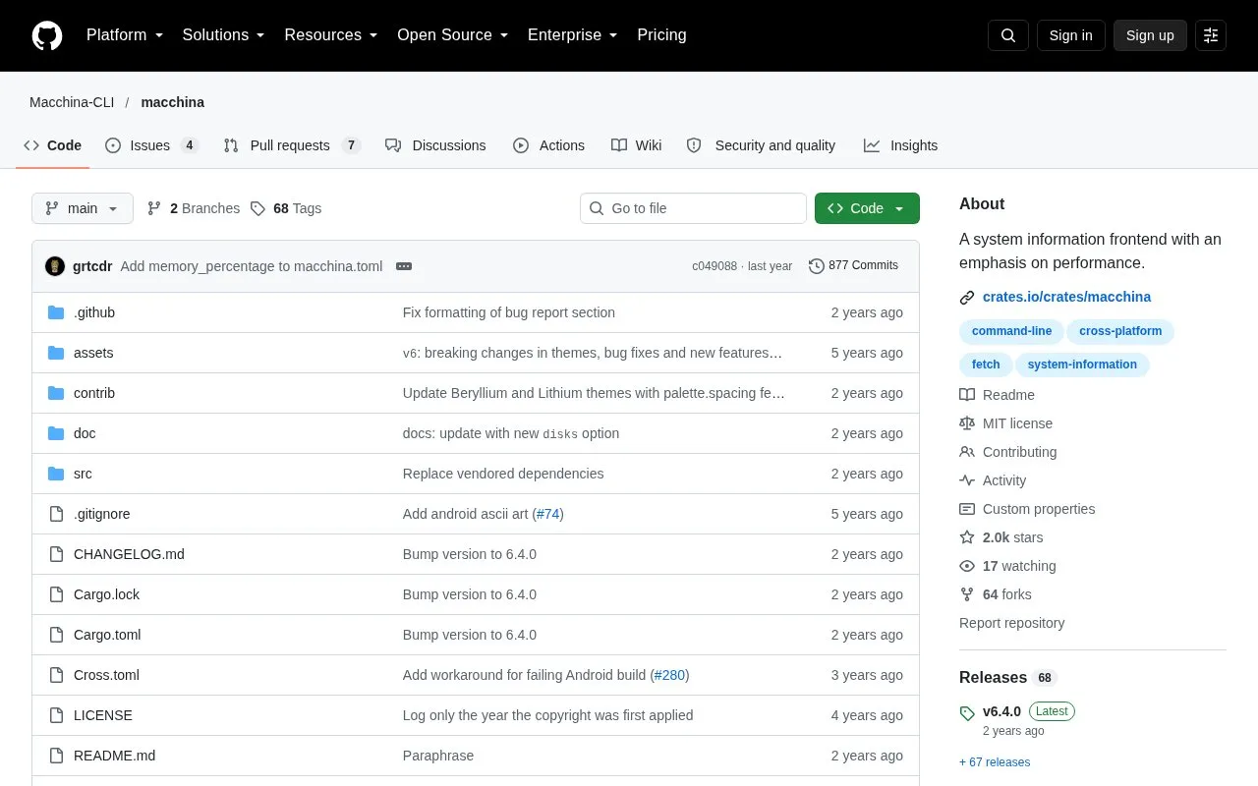This screenshot has height=786, width=1258.
Task: Expand the Enterprise menu
Action: (573, 35)
